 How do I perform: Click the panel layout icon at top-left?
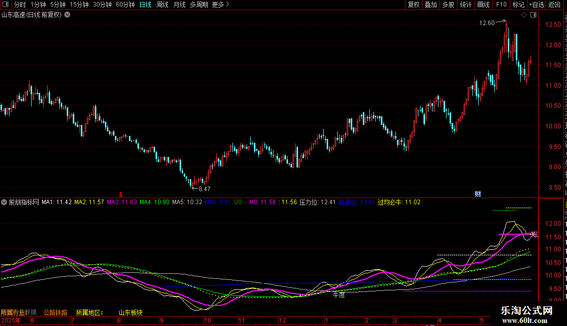click(x=6, y=5)
